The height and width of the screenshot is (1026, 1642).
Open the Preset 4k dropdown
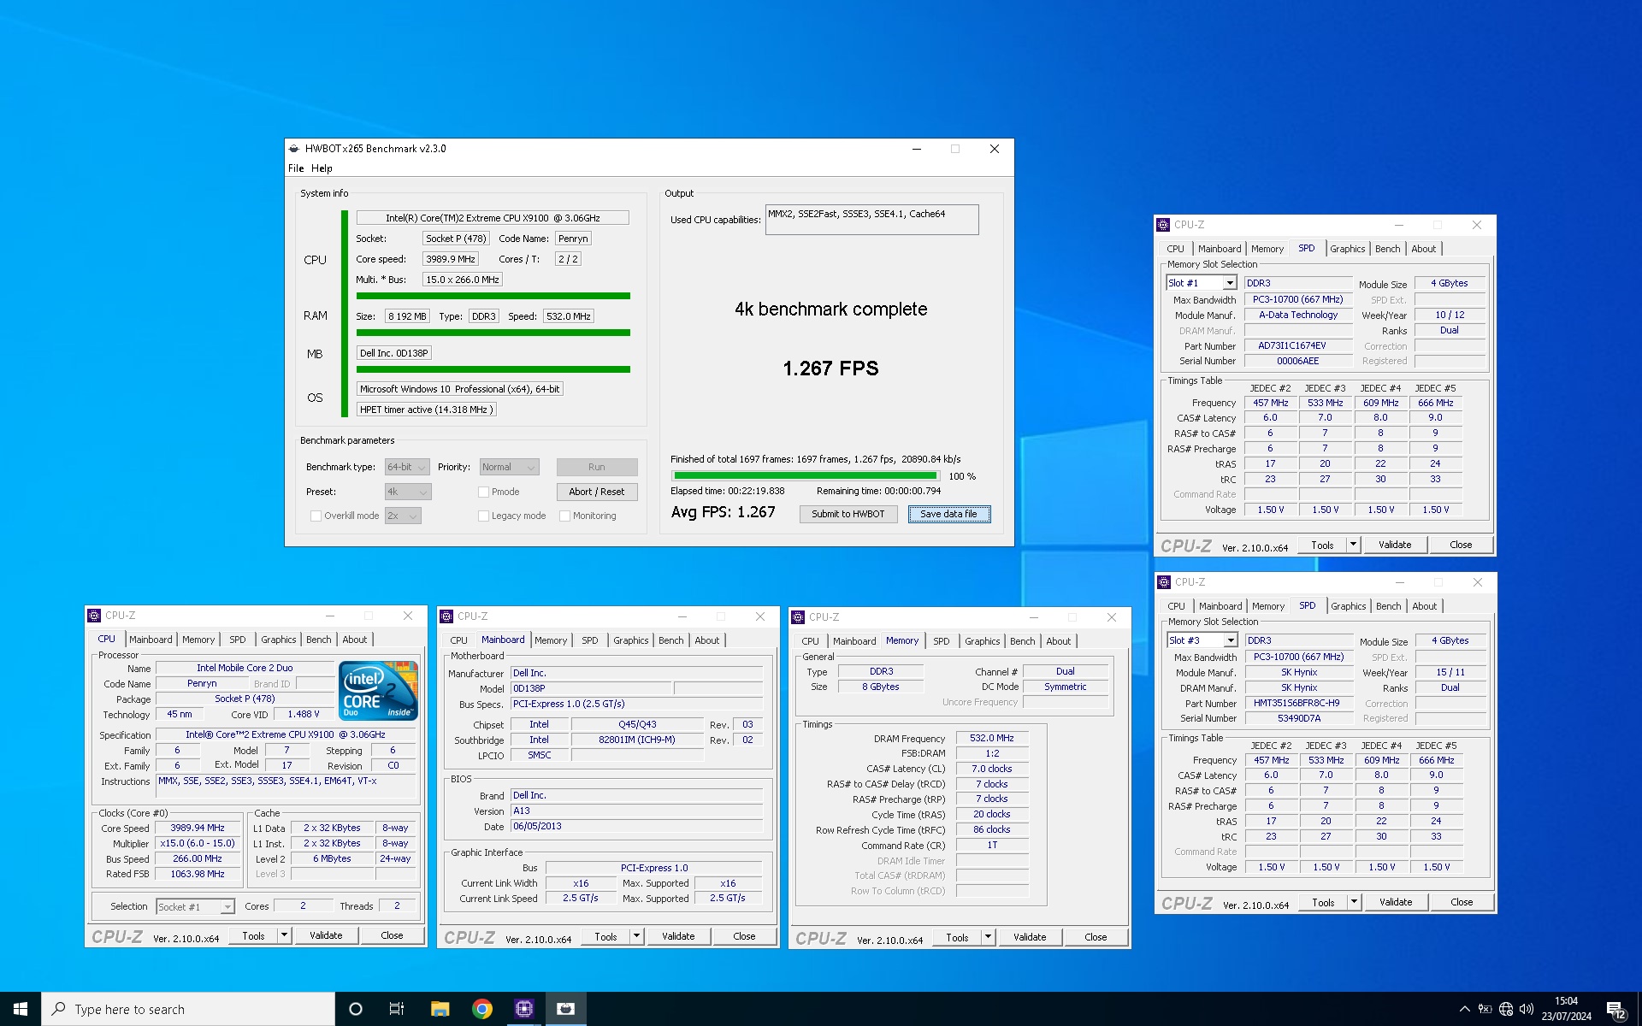tap(407, 492)
